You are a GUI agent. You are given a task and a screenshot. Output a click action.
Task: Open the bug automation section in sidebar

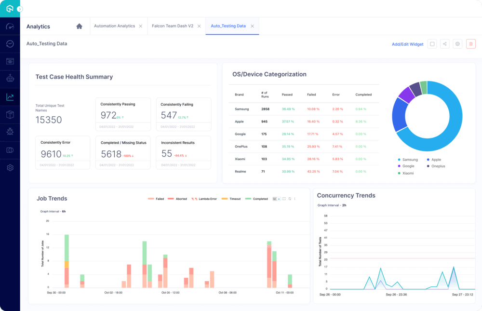point(10,131)
